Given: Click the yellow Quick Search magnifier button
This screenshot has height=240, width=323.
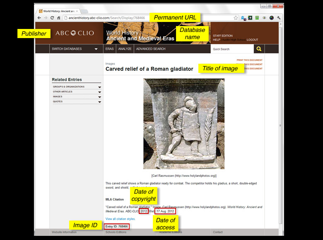Looking at the screenshot, I should 259,49.
